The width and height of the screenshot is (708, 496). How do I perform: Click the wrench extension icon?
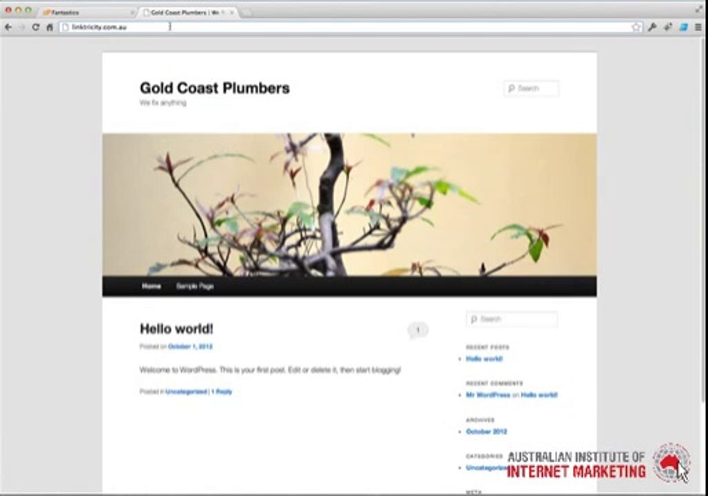click(652, 27)
